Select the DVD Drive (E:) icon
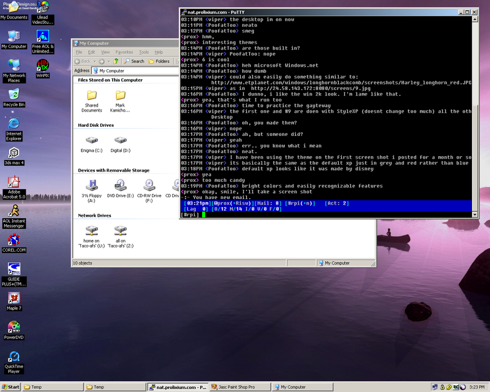The height and width of the screenshot is (392, 490). (120, 186)
